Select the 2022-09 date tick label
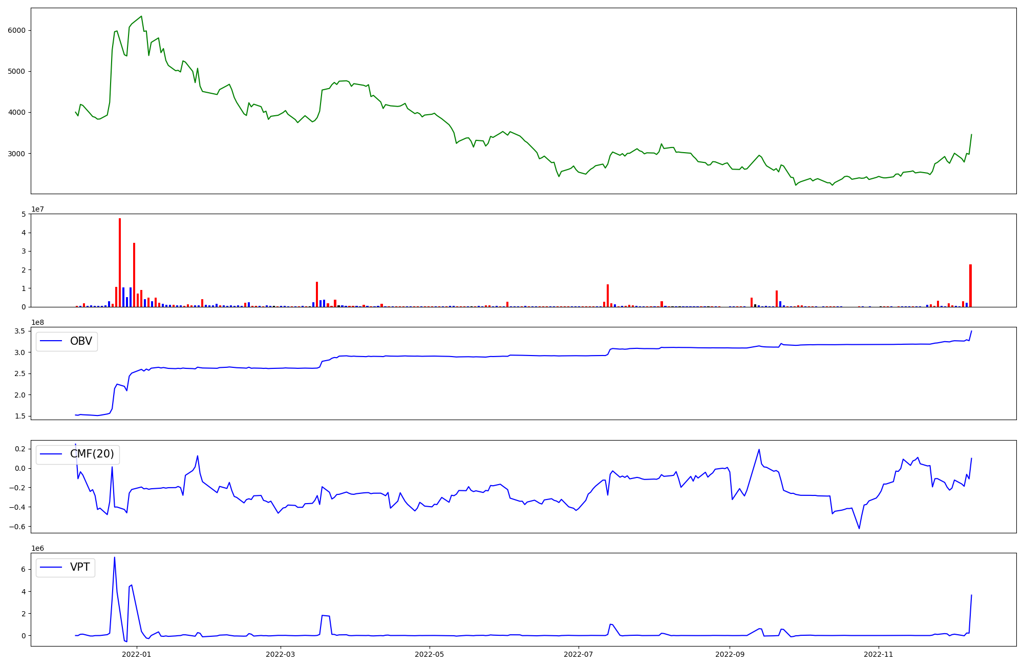Screen dimensions: 1024x666 point(729,654)
